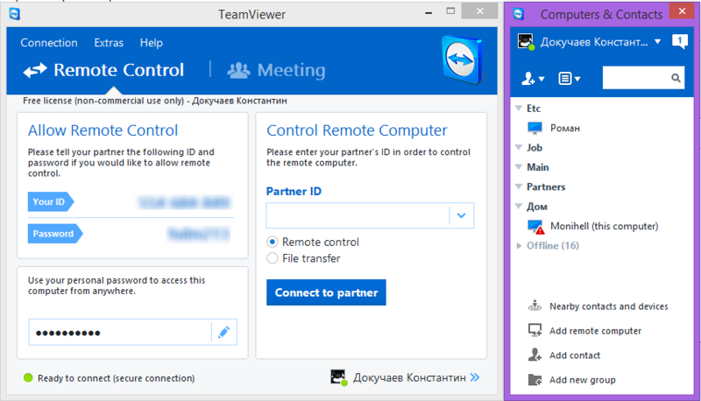This screenshot has width=701, height=401.
Task: Open the Extras menu
Action: coord(109,43)
